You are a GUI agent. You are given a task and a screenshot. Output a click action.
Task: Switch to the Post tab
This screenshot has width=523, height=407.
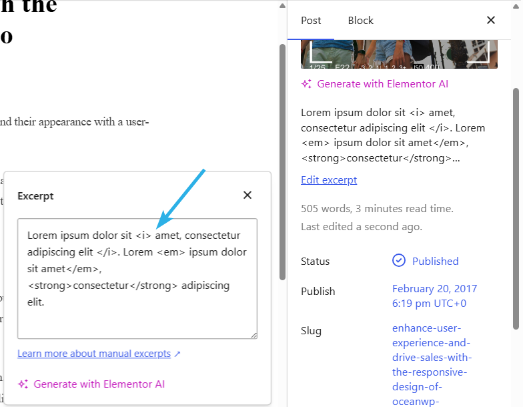click(x=311, y=21)
